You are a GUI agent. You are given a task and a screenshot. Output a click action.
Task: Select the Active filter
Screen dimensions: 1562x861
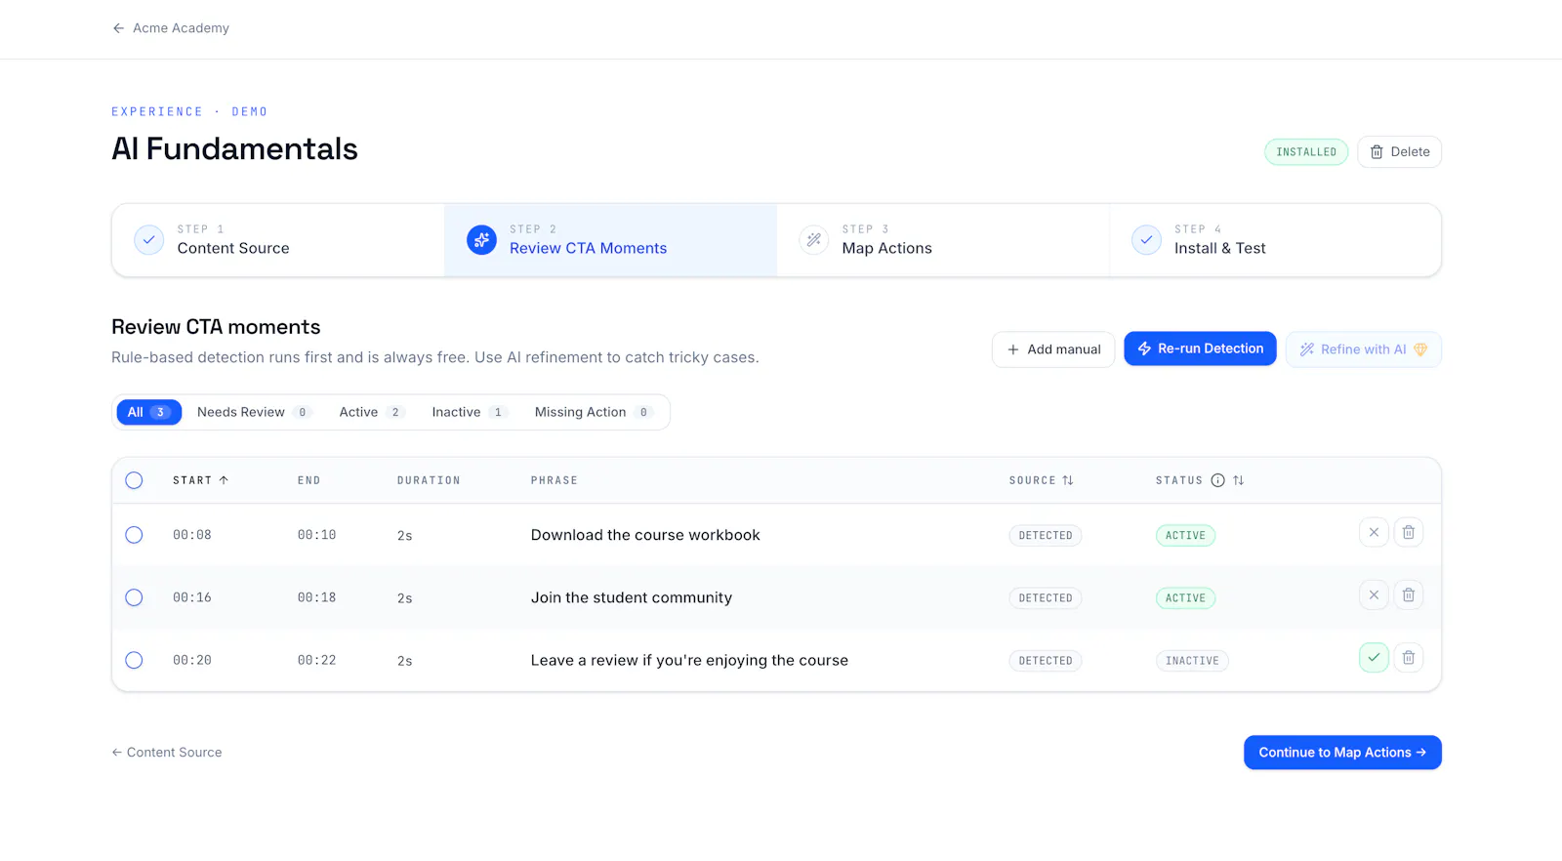[x=371, y=412]
